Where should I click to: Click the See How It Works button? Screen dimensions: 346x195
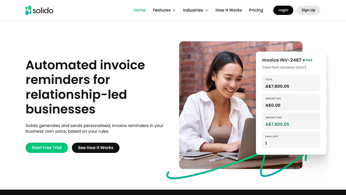96,148
